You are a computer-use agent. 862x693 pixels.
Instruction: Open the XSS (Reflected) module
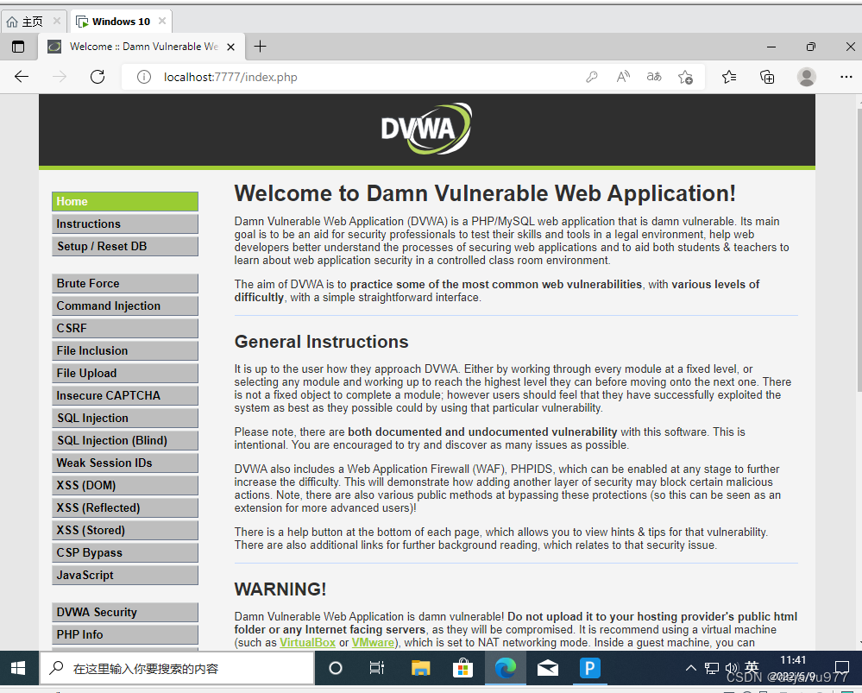[125, 507]
